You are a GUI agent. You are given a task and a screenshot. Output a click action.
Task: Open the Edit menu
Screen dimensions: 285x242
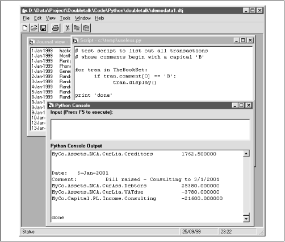tap(37, 18)
